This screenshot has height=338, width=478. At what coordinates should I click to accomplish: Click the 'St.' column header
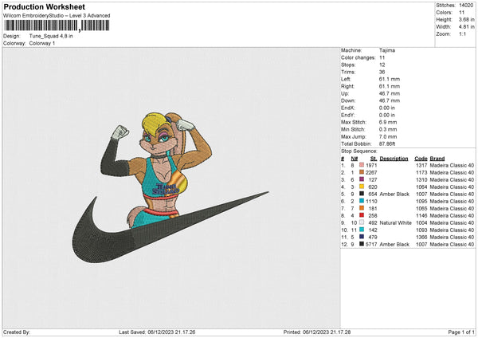pos(374,159)
